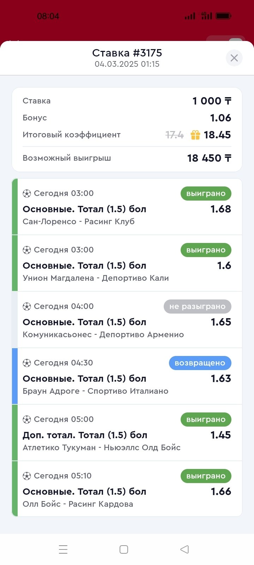Tap the gift bonus icon

(x=195, y=135)
